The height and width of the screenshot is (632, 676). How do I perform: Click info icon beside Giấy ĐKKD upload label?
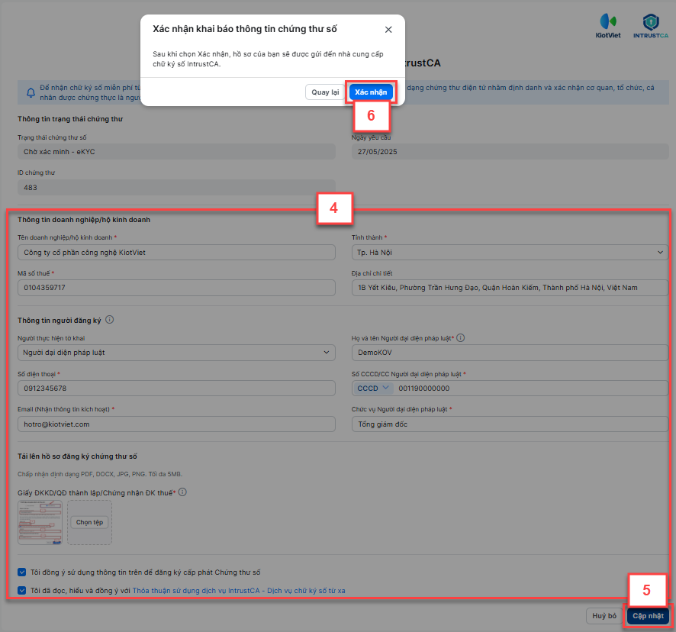[x=182, y=492]
